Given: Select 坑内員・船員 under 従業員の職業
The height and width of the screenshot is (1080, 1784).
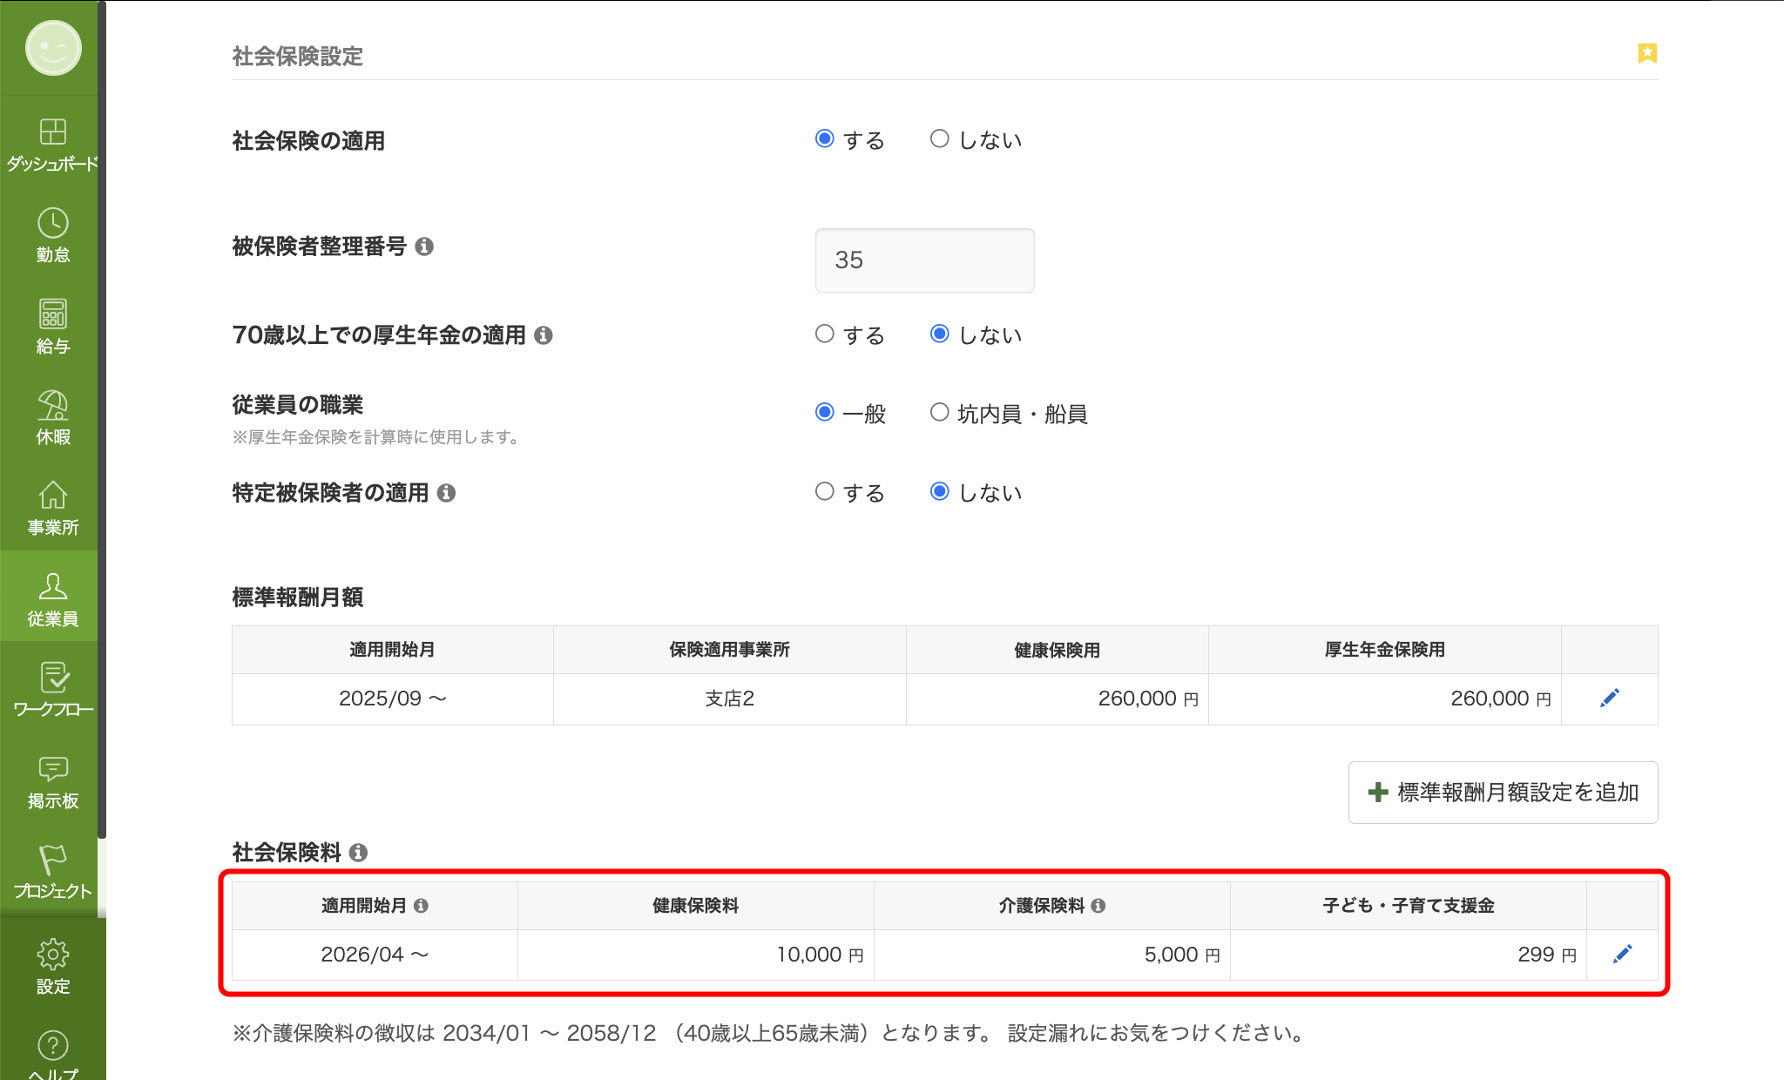Looking at the screenshot, I should 939,413.
